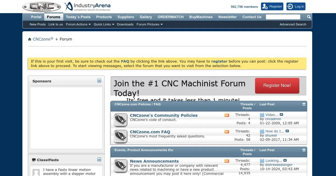Viewport: 336px width, 176px height.
Task: Open RSS feed for CNCzone's Community Policies
Action: click(x=227, y=115)
